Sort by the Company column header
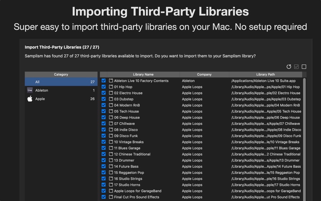321x201 pixels. tap(204, 74)
